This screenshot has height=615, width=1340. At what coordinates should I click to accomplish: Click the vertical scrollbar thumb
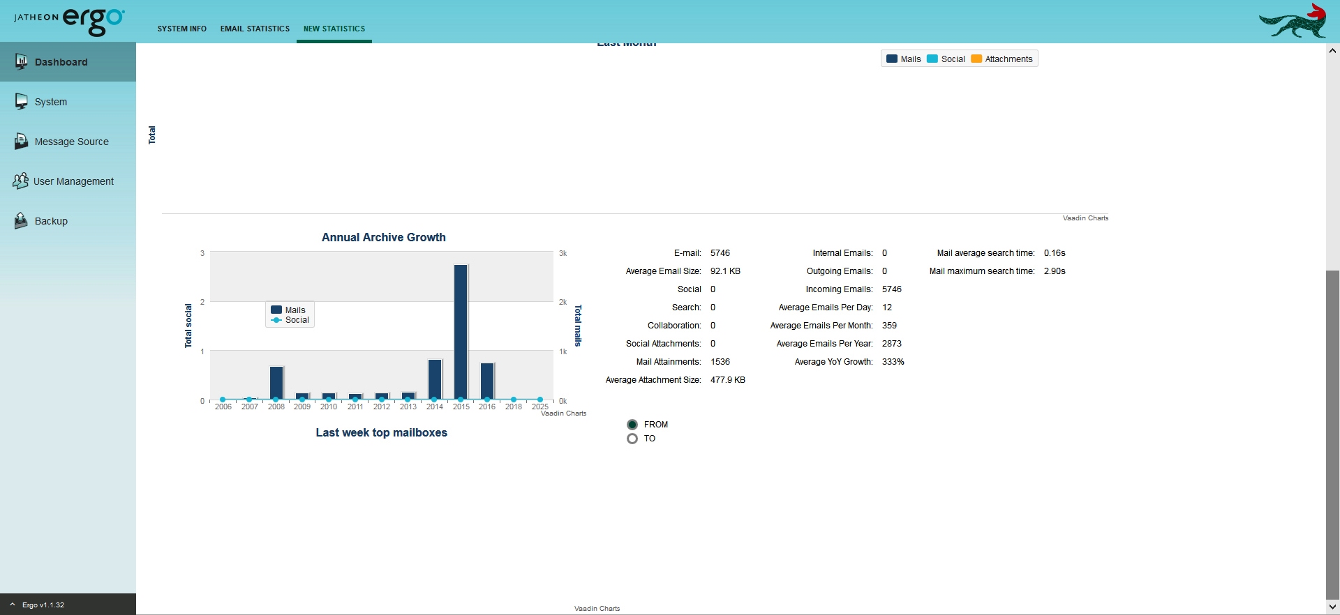pos(1332,434)
